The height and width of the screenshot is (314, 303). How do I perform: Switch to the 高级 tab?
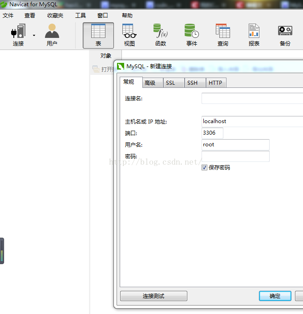point(153,83)
